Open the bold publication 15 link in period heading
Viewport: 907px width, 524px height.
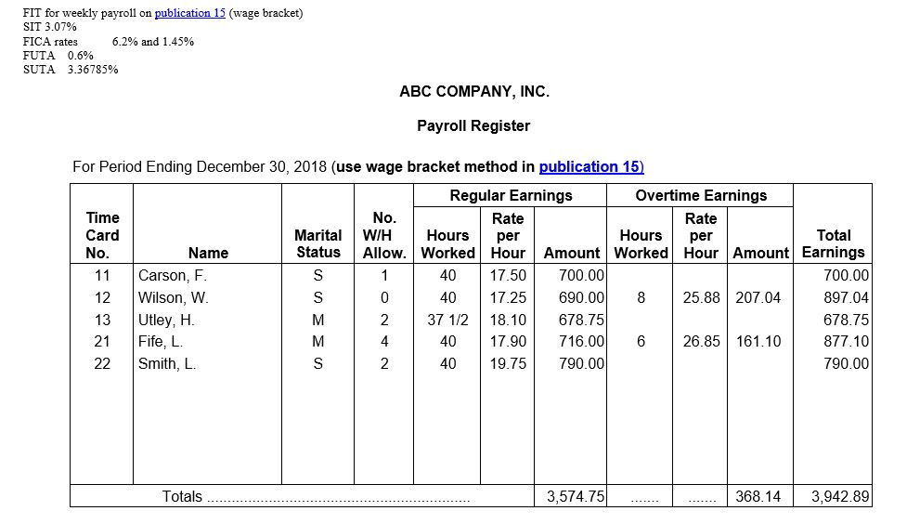591,166
